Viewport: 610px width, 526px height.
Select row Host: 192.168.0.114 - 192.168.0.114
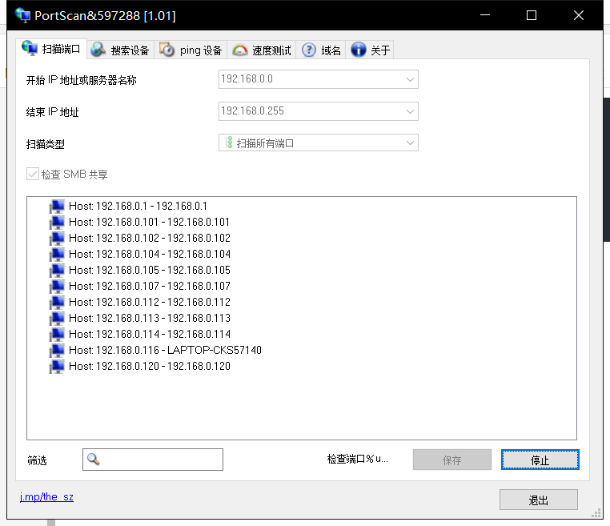[150, 334]
